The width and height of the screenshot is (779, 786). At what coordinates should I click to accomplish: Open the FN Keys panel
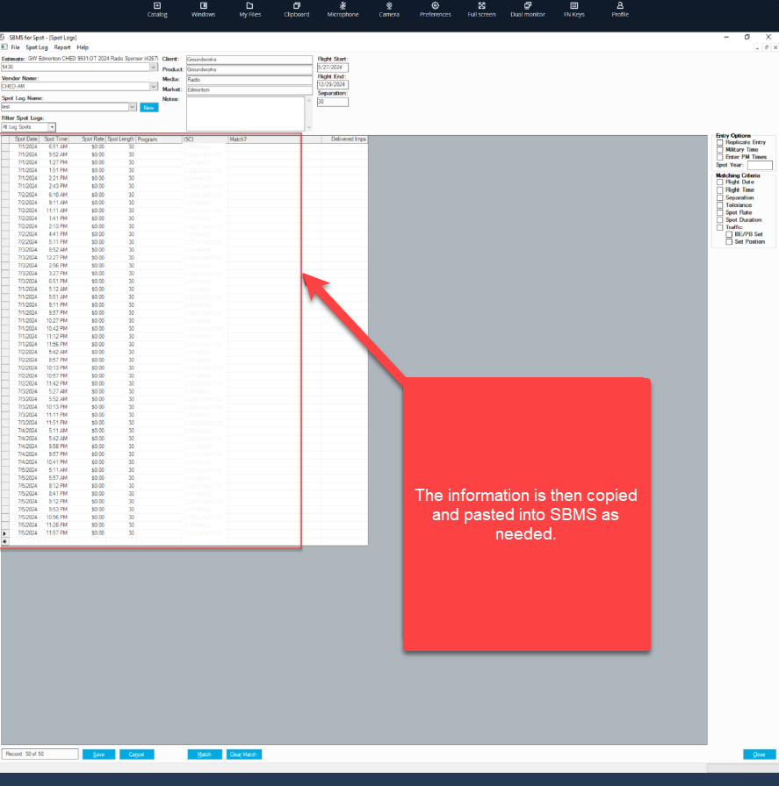coord(573,9)
